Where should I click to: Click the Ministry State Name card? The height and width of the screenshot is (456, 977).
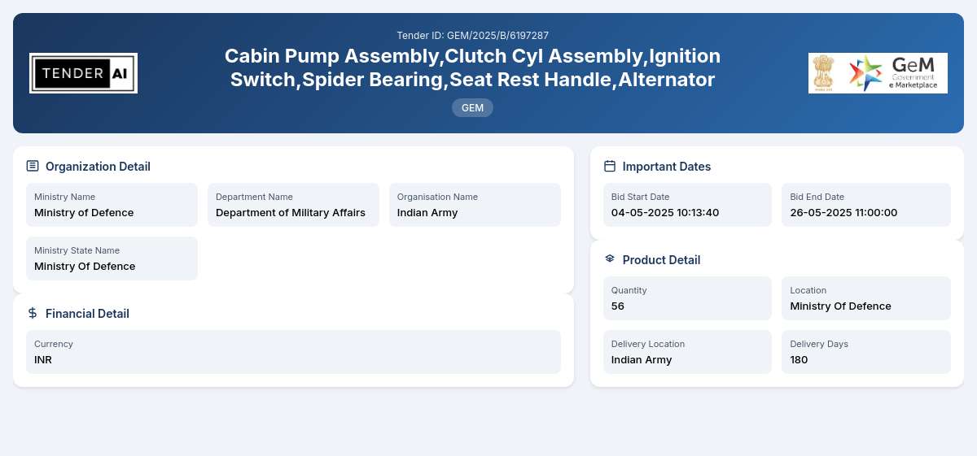(x=112, y=258)
